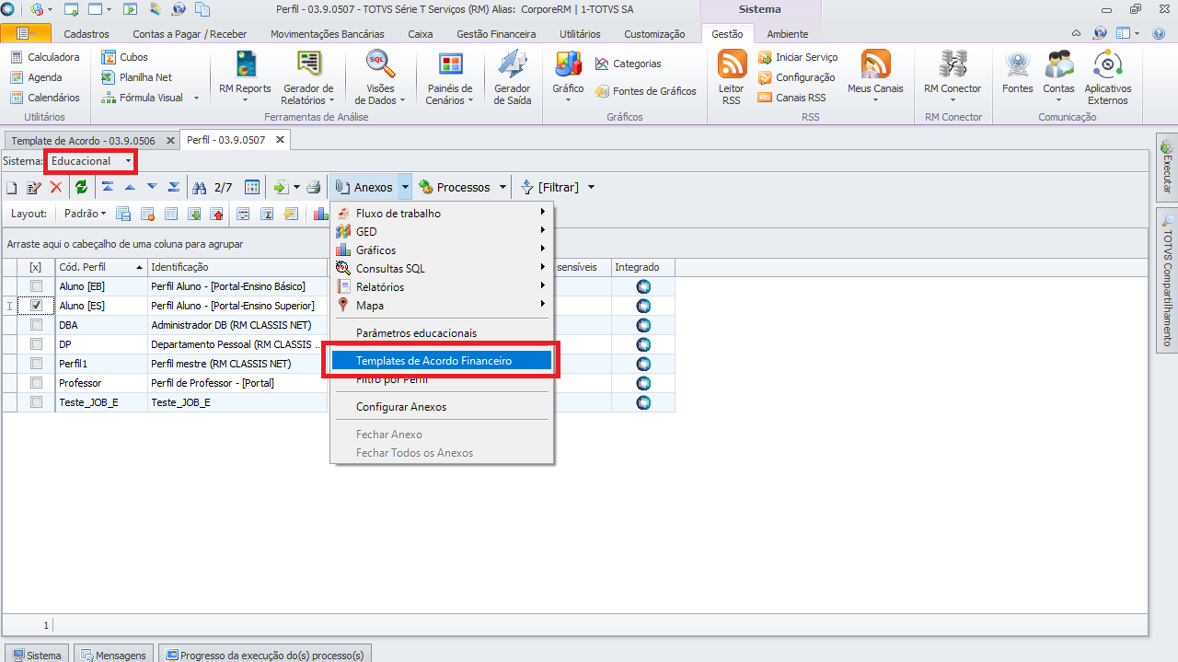The height and width of the screenshot is (662, 1178).
Task: Create a new record with New icon
Action: tap(12, 188)
